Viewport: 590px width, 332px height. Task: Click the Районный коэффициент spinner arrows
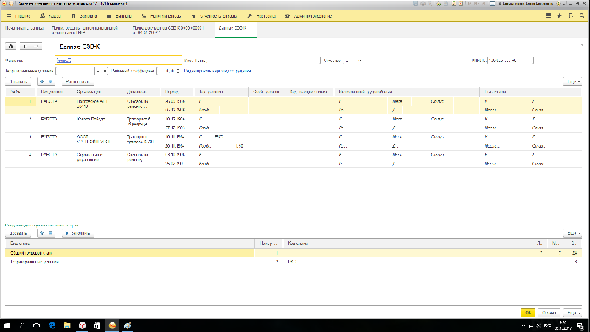(178, 71)
